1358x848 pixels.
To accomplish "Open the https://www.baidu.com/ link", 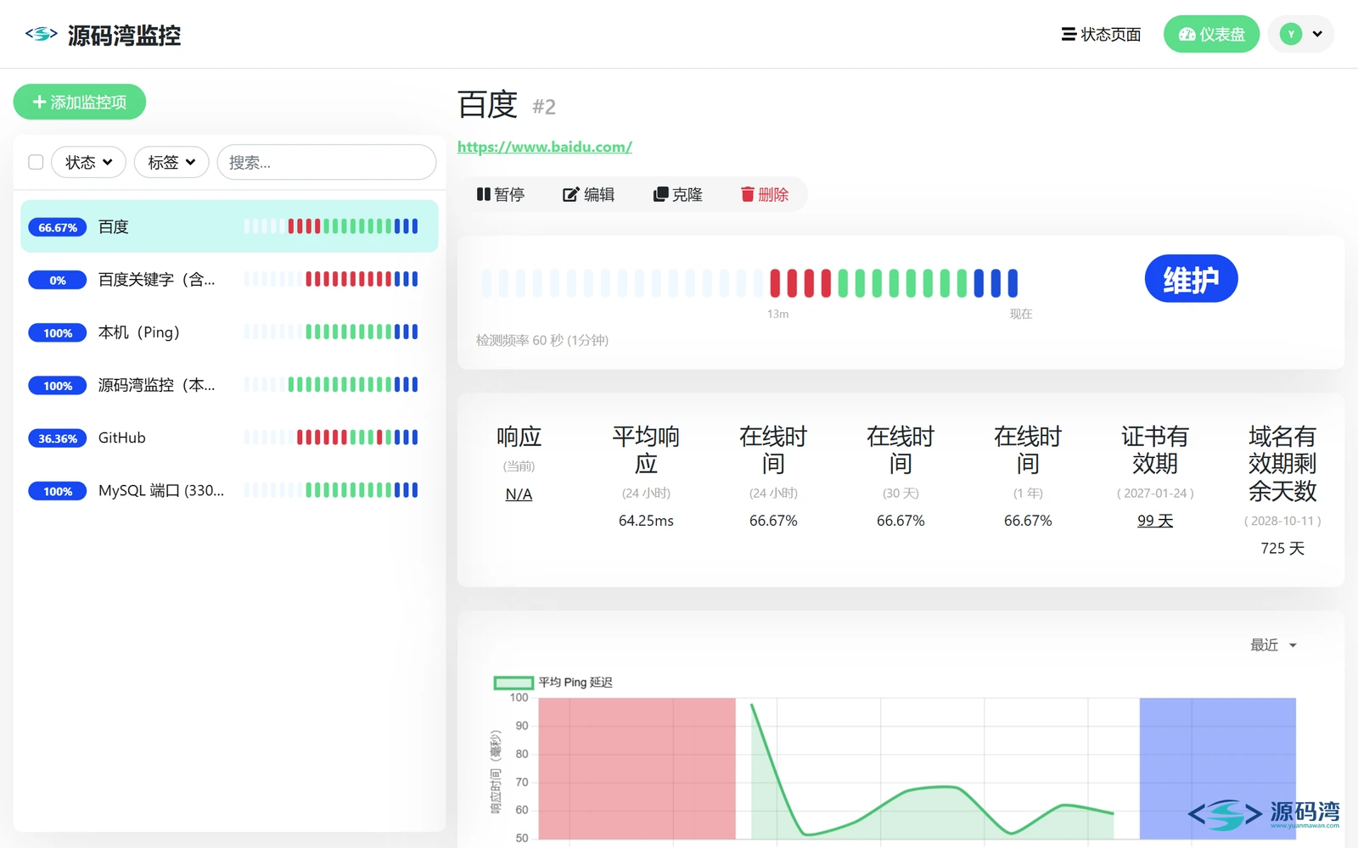I will click(x=545, y=147).
